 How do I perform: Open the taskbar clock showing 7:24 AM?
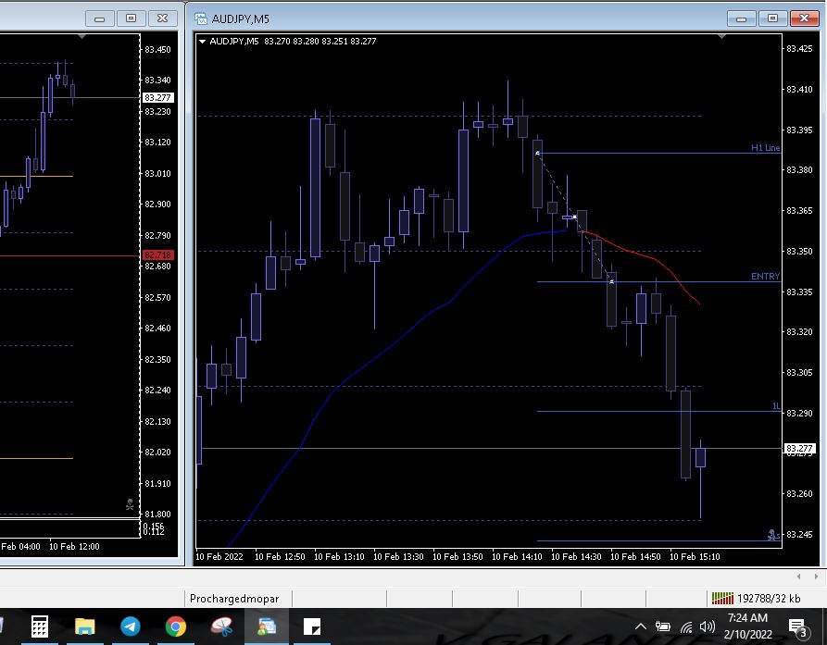[746, 625]
